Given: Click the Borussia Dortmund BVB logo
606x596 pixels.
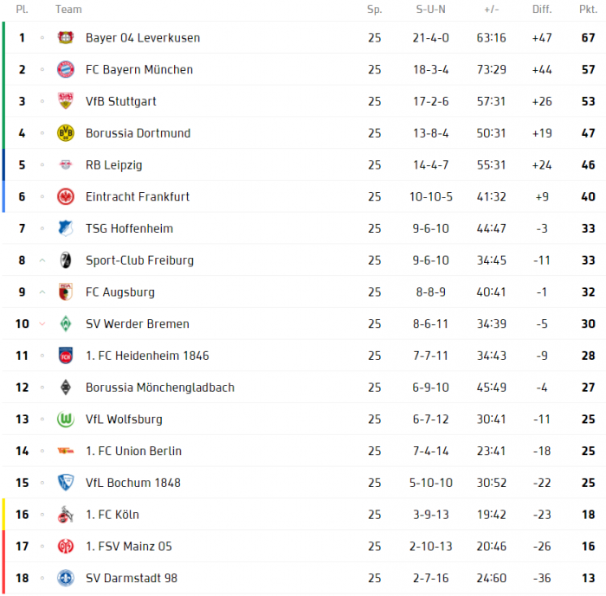Looking at the screenshot, I should pyautogui.click(x=66, y=133).
